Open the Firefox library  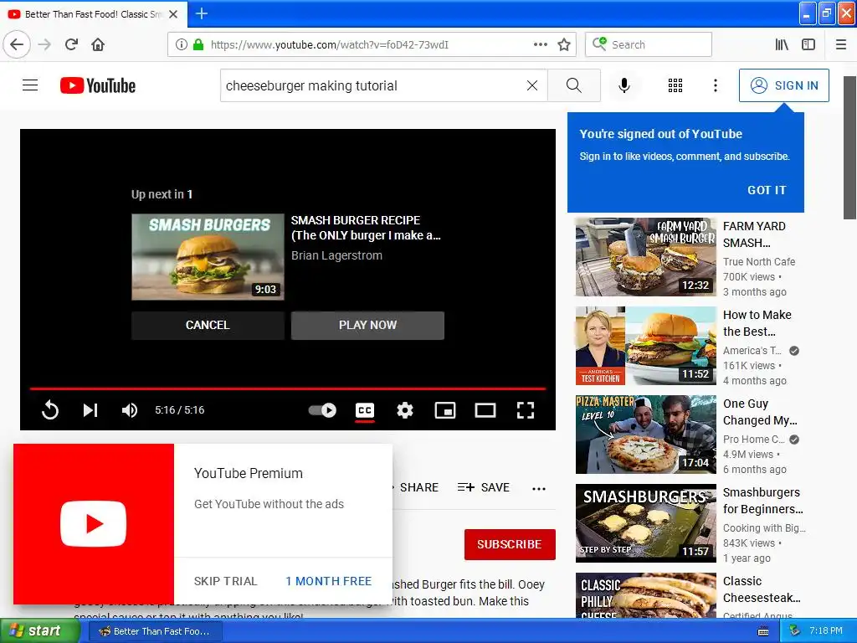[x=782, y=45]
